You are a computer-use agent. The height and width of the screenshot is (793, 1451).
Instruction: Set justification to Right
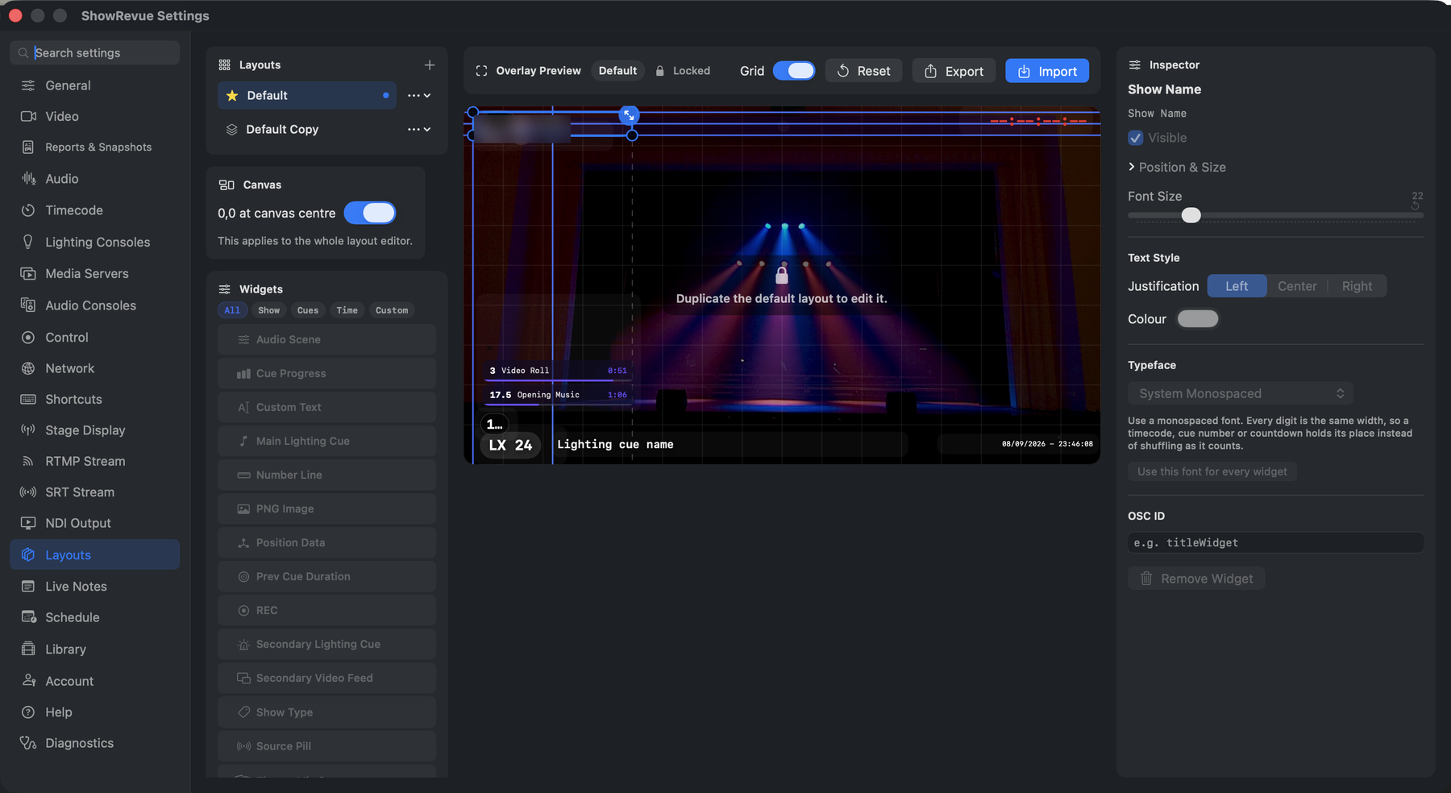[x=1357, y=286]
